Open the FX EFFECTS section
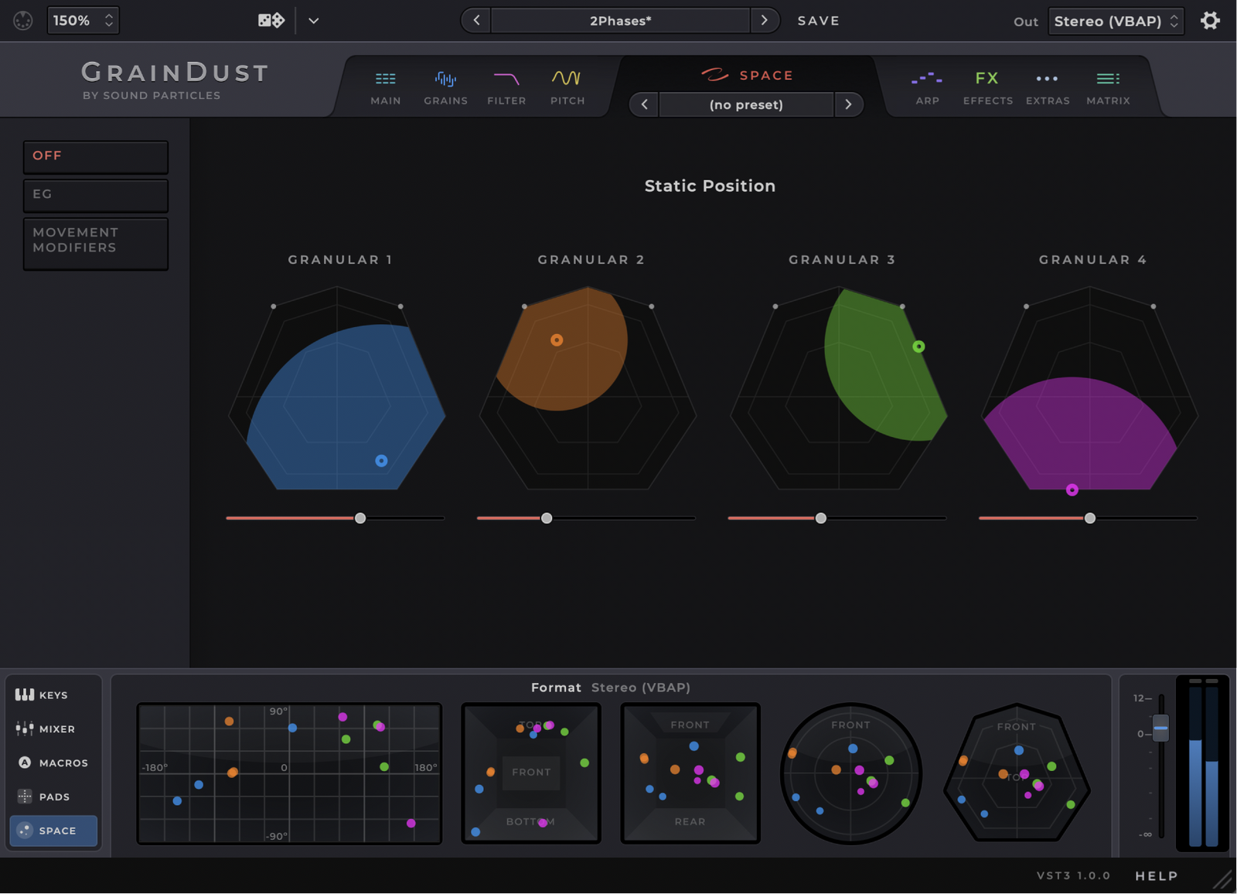Screen dimensions: 1237x894 pyautogui.click(x=987, y=87)
